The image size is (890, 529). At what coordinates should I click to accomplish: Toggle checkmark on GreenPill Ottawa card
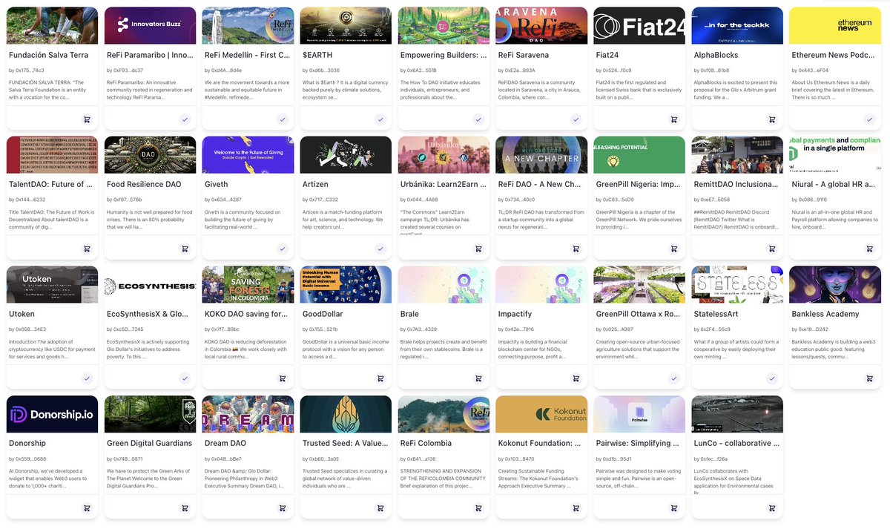point(674,378)
